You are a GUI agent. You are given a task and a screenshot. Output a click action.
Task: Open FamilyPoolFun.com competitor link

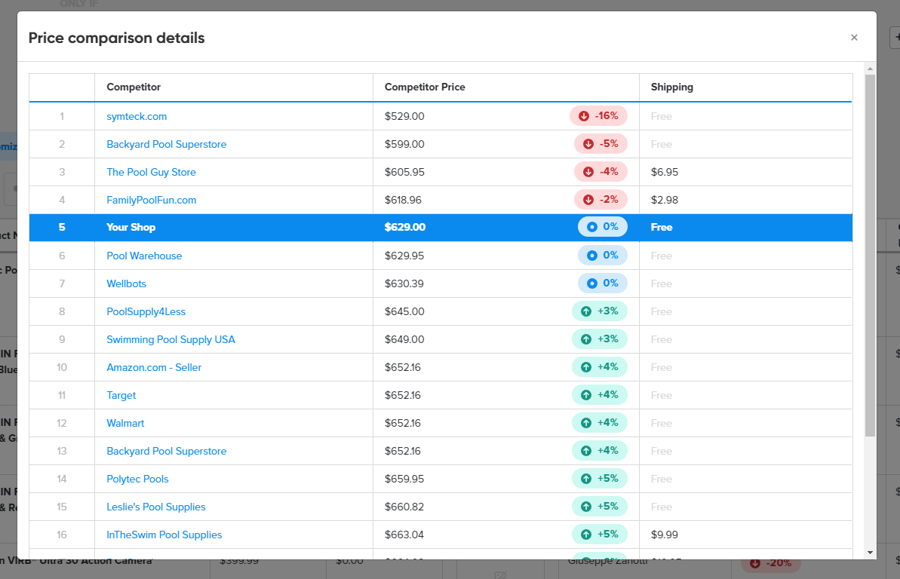tap(152, 201)
